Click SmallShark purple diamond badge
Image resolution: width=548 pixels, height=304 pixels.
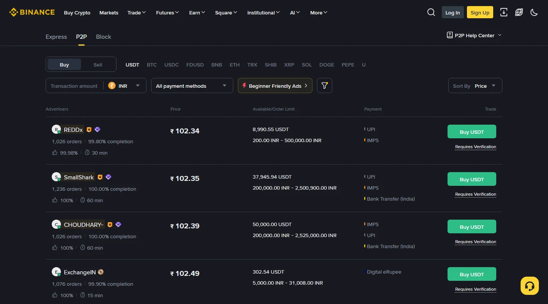click(108, 177)
